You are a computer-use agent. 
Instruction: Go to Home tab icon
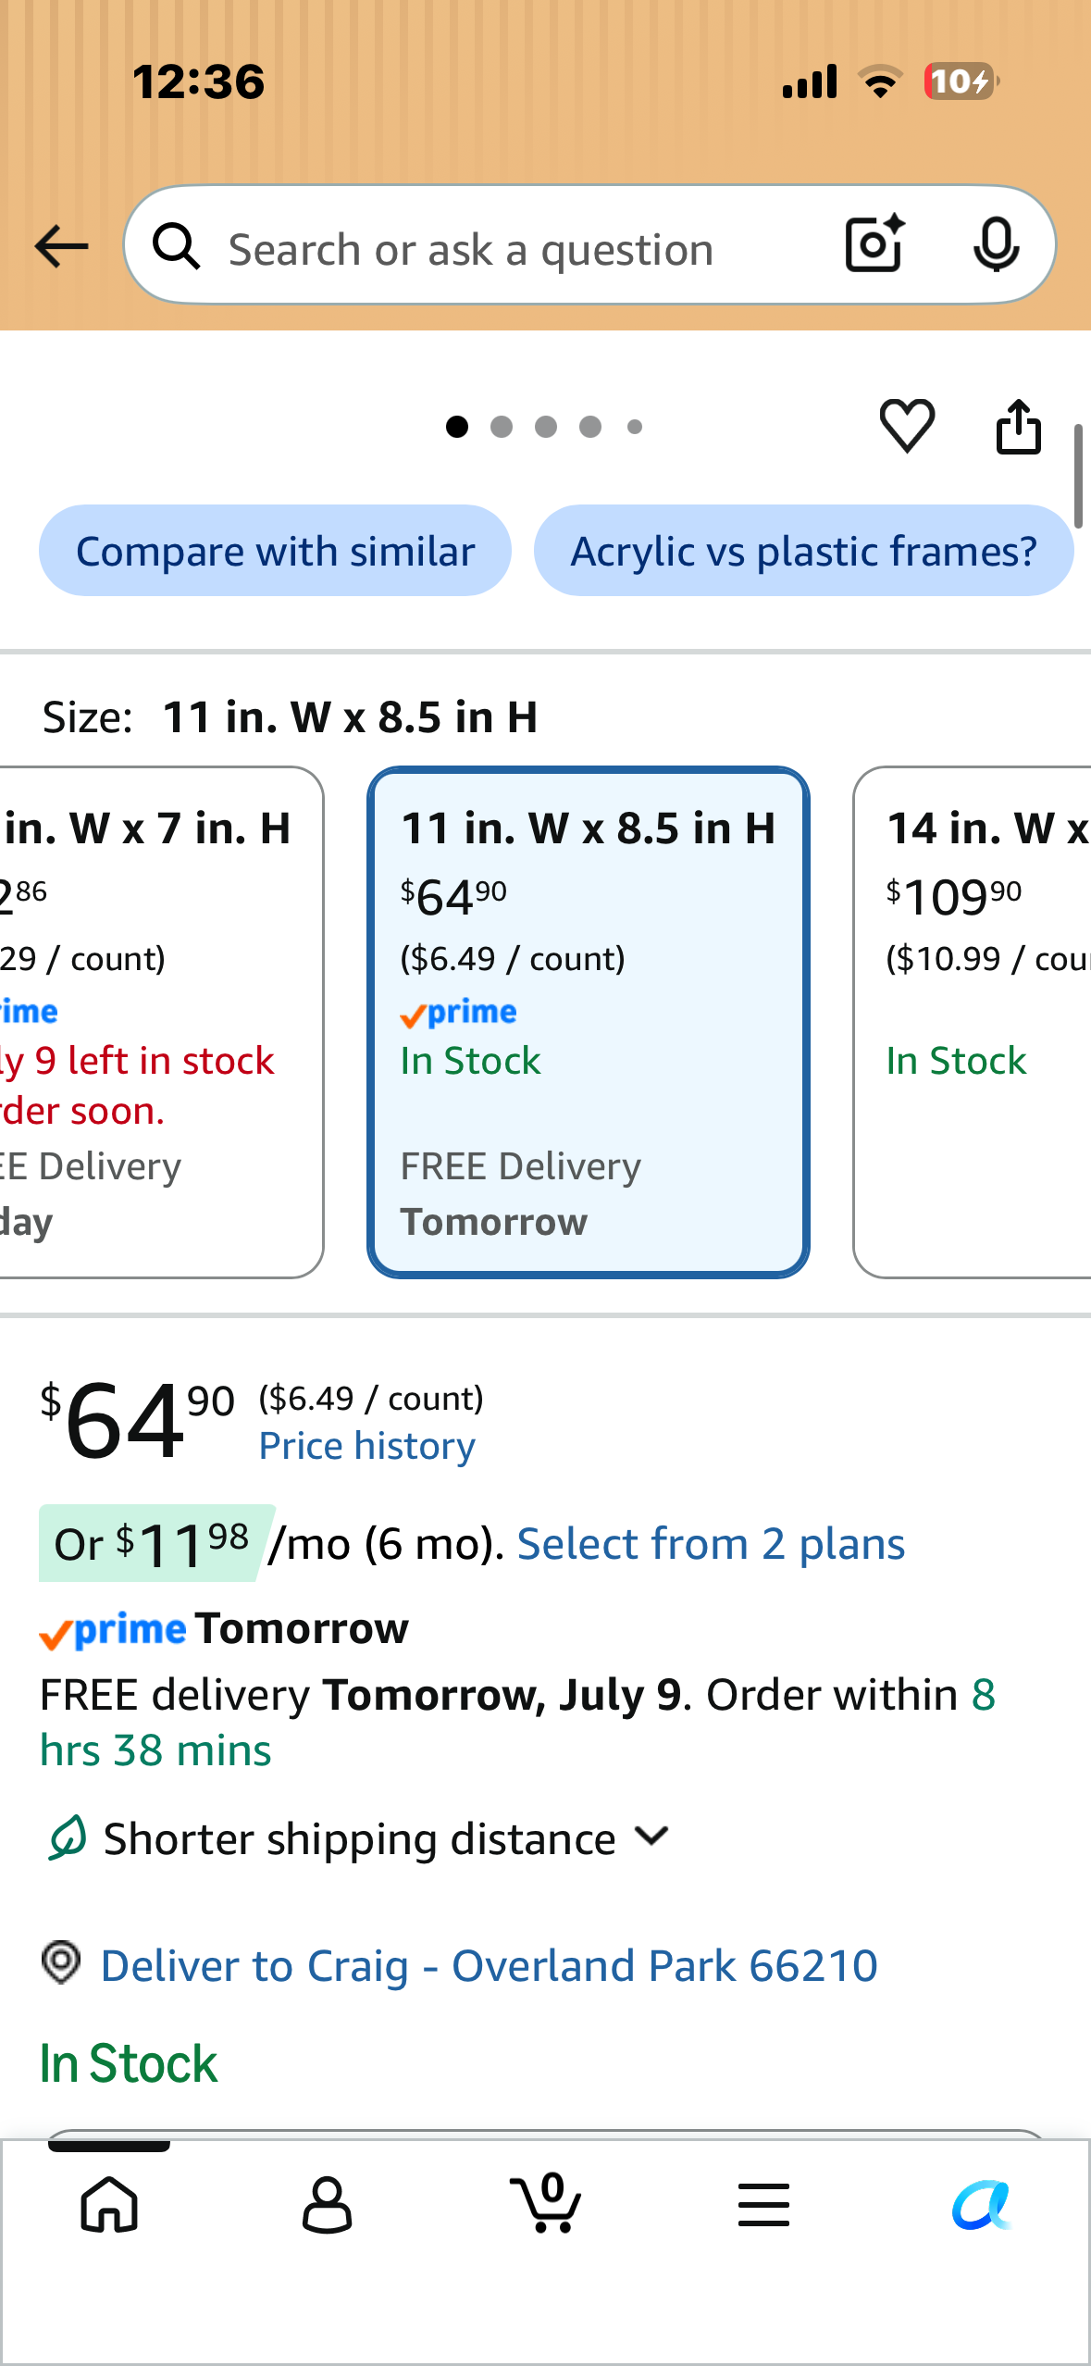[x=109, y=2204]
